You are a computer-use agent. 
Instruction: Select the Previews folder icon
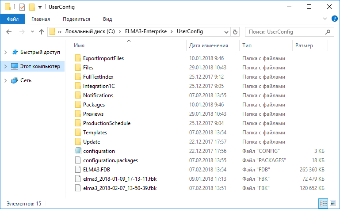coord(78,114)
